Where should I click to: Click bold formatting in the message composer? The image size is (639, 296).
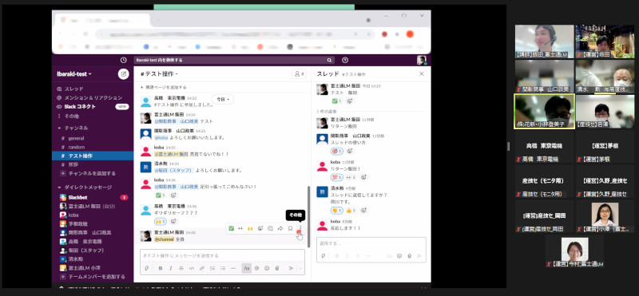pos(161,268)
